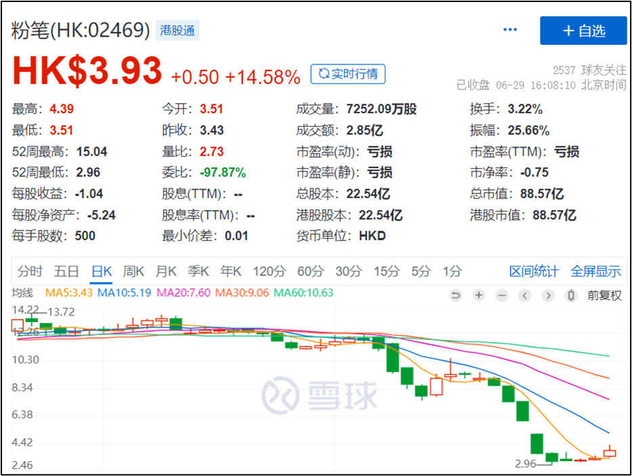Switch to the 五日 chart tab
This screenshot has width=632, height=476.
click(66, 271)
